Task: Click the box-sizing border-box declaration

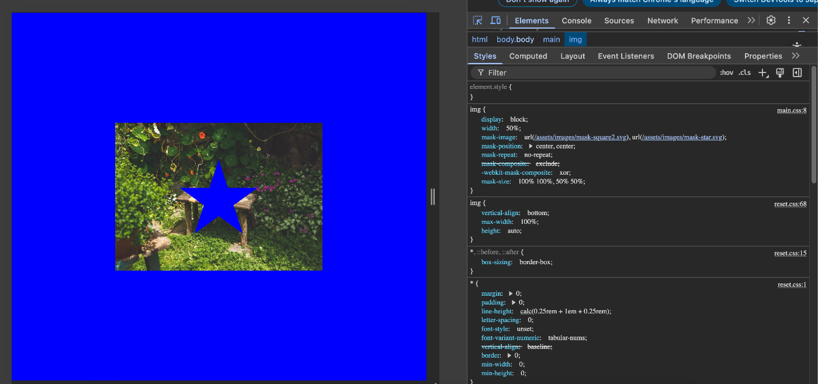Action: tap(517, 262)
